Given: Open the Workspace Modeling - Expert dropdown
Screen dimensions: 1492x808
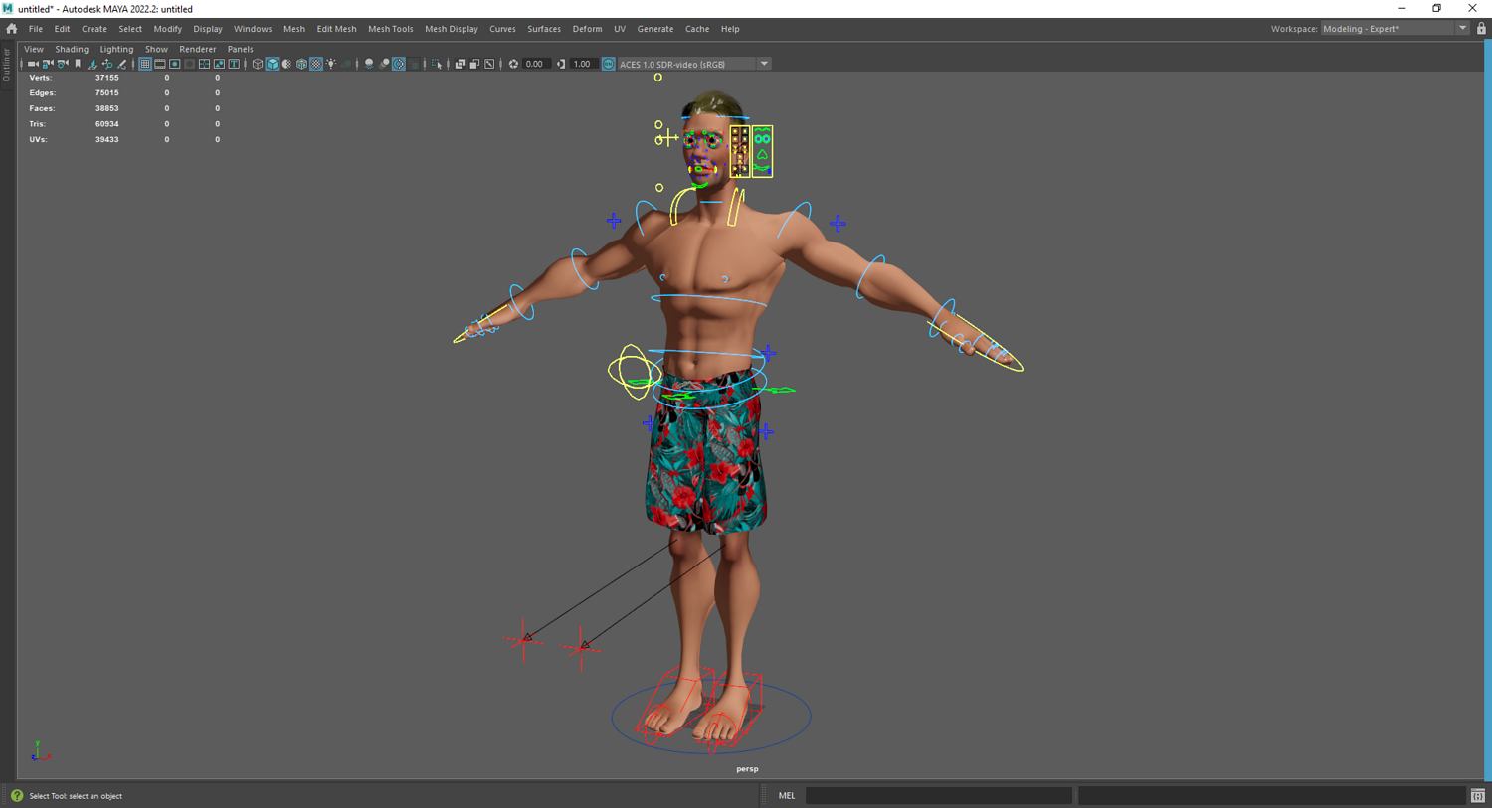Looking at the screenshot, I should point(1396,29).
